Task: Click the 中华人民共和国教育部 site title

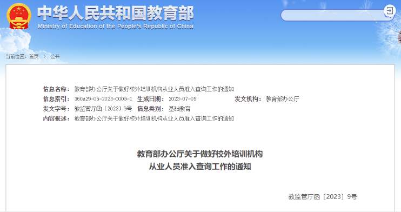Action: pyautogui.click(x=116, y=13)
